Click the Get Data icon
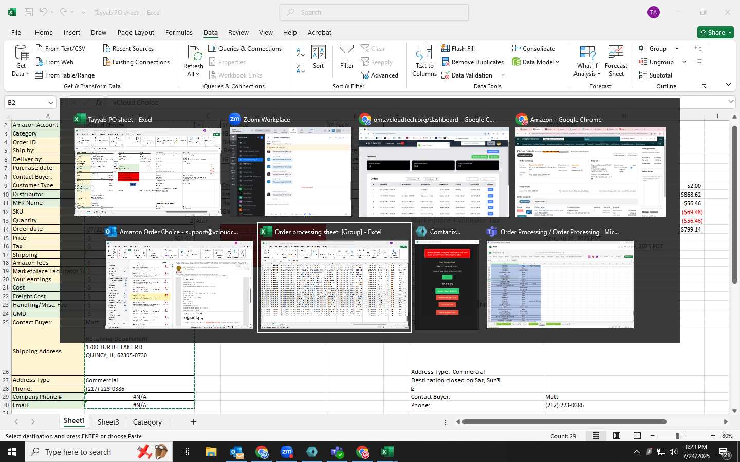Viewport: 740px width, 462px height. pyautogui.click(x=22, y=53)
